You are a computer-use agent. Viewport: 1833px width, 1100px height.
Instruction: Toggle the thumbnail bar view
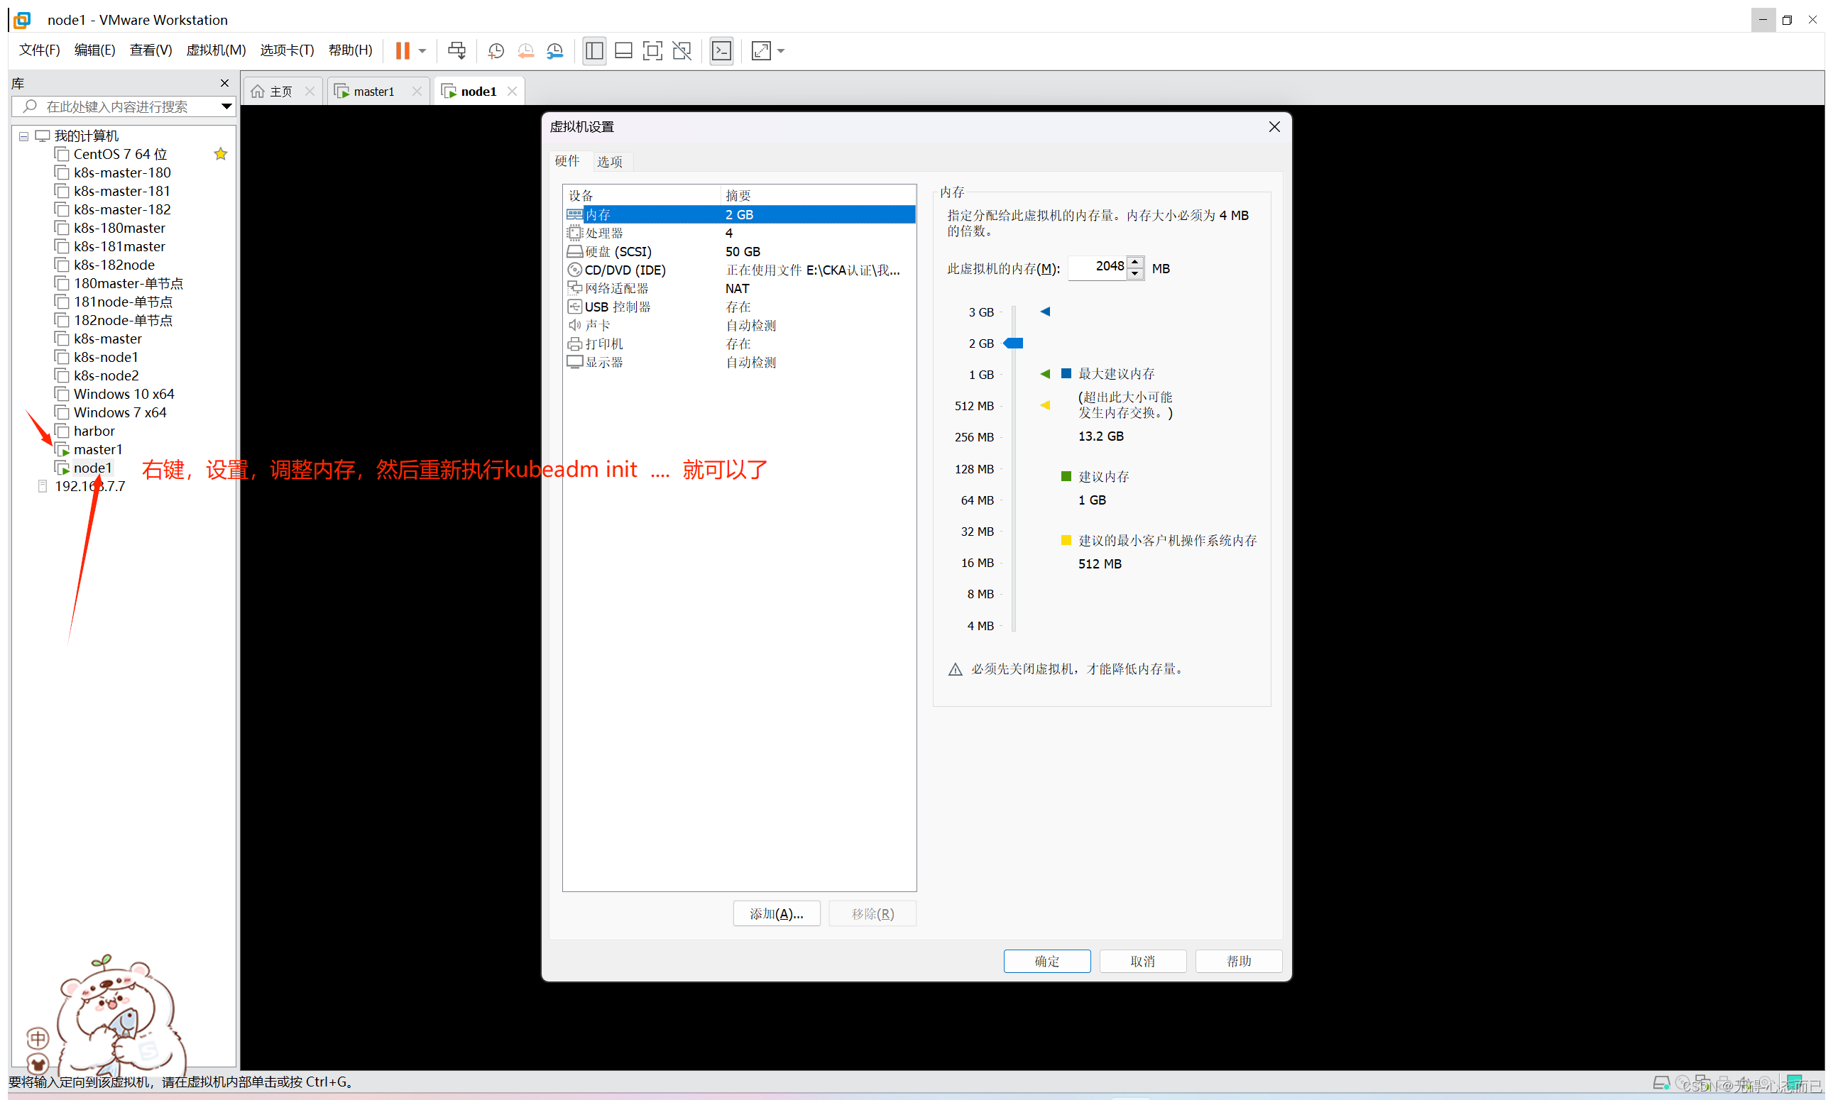click(x=623, y=50)
